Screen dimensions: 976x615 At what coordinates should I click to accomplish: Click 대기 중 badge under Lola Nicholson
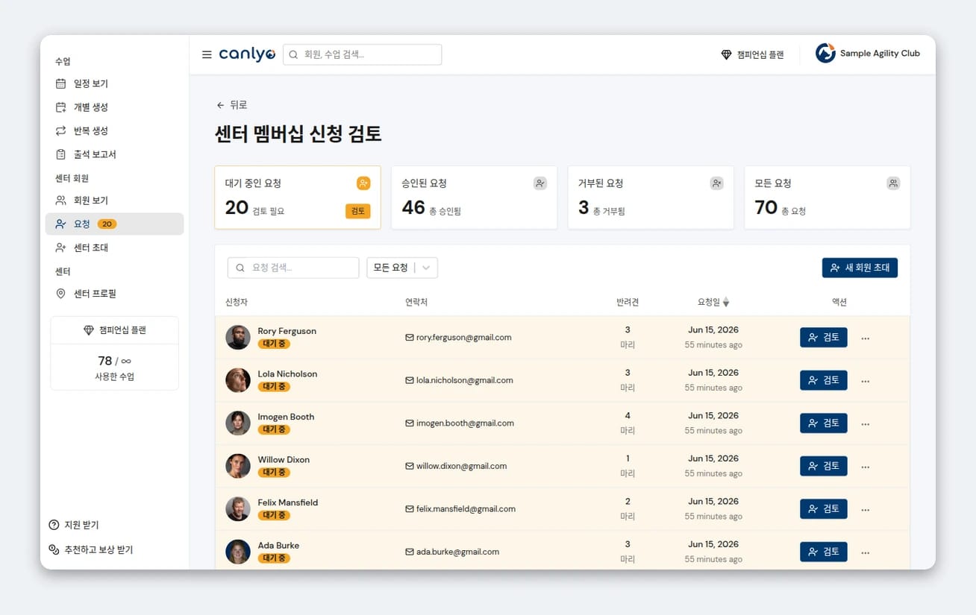click(x=274, y=386)
